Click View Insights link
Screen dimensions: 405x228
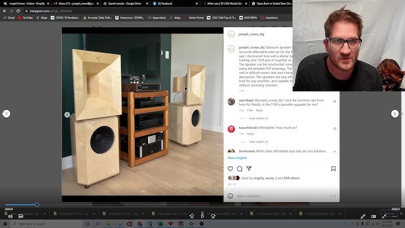(x=237, y=158)
